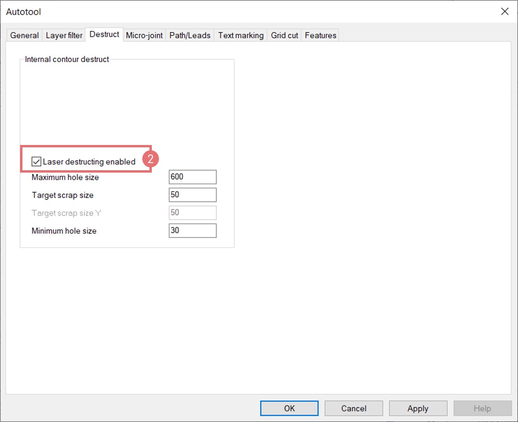Disable the Laser destructing enabled checkbox
Image resolution: width=518 pixels, height=422 pixels.
click(36, 162)
